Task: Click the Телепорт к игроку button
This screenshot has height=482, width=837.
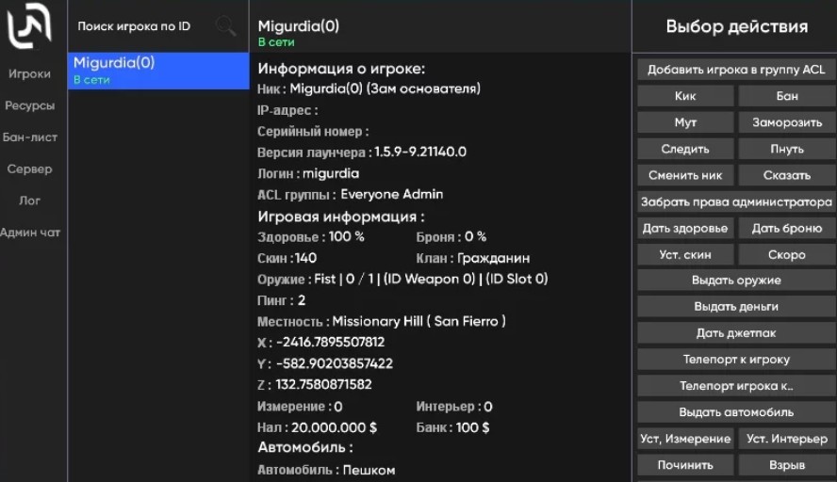Action: tap(735, 360)
